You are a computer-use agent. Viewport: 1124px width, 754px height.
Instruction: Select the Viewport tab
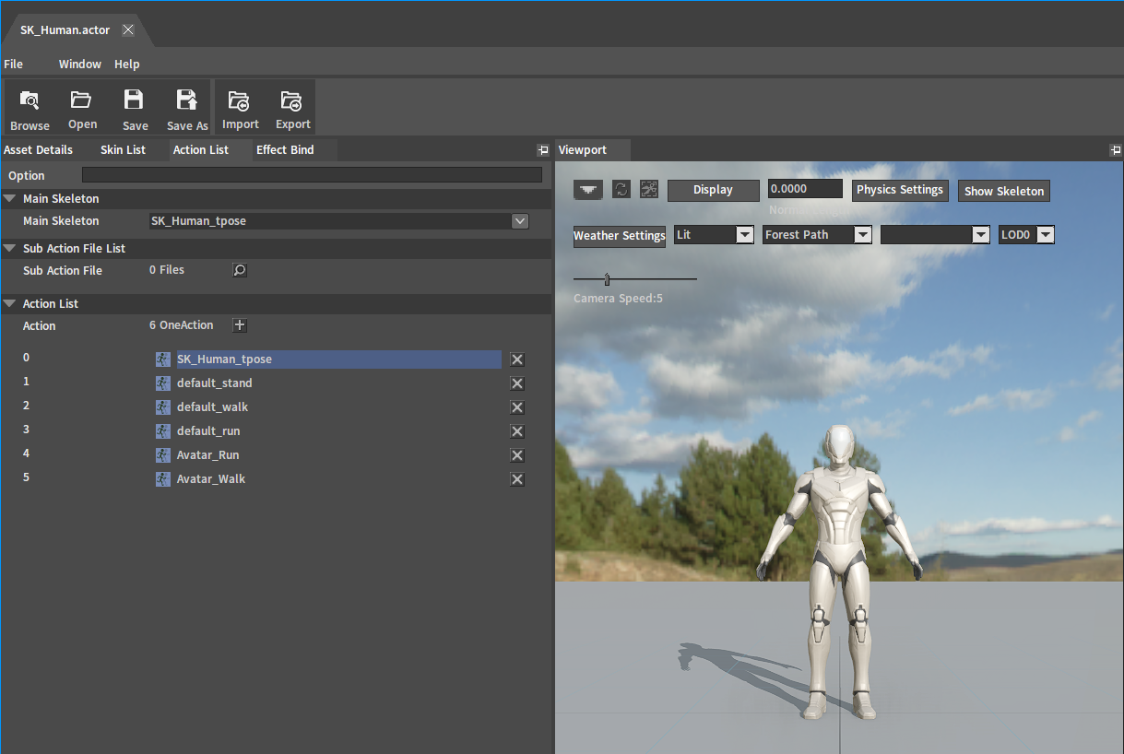583,150
